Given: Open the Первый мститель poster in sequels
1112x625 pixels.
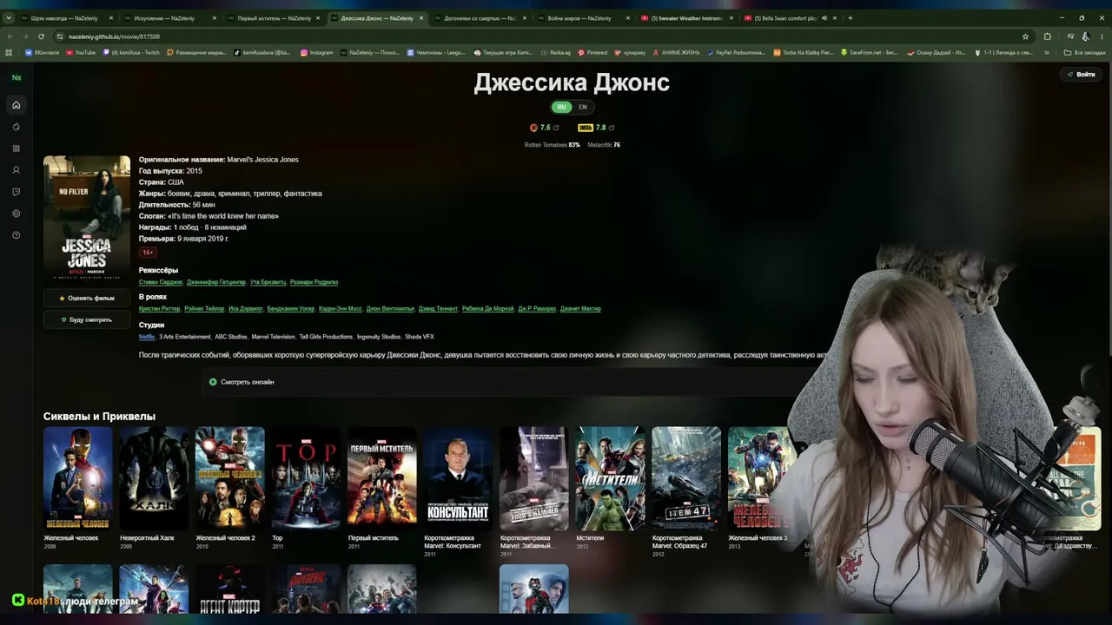Looking at the screenshot, I should pyautogui.click(x=382, y=477).
